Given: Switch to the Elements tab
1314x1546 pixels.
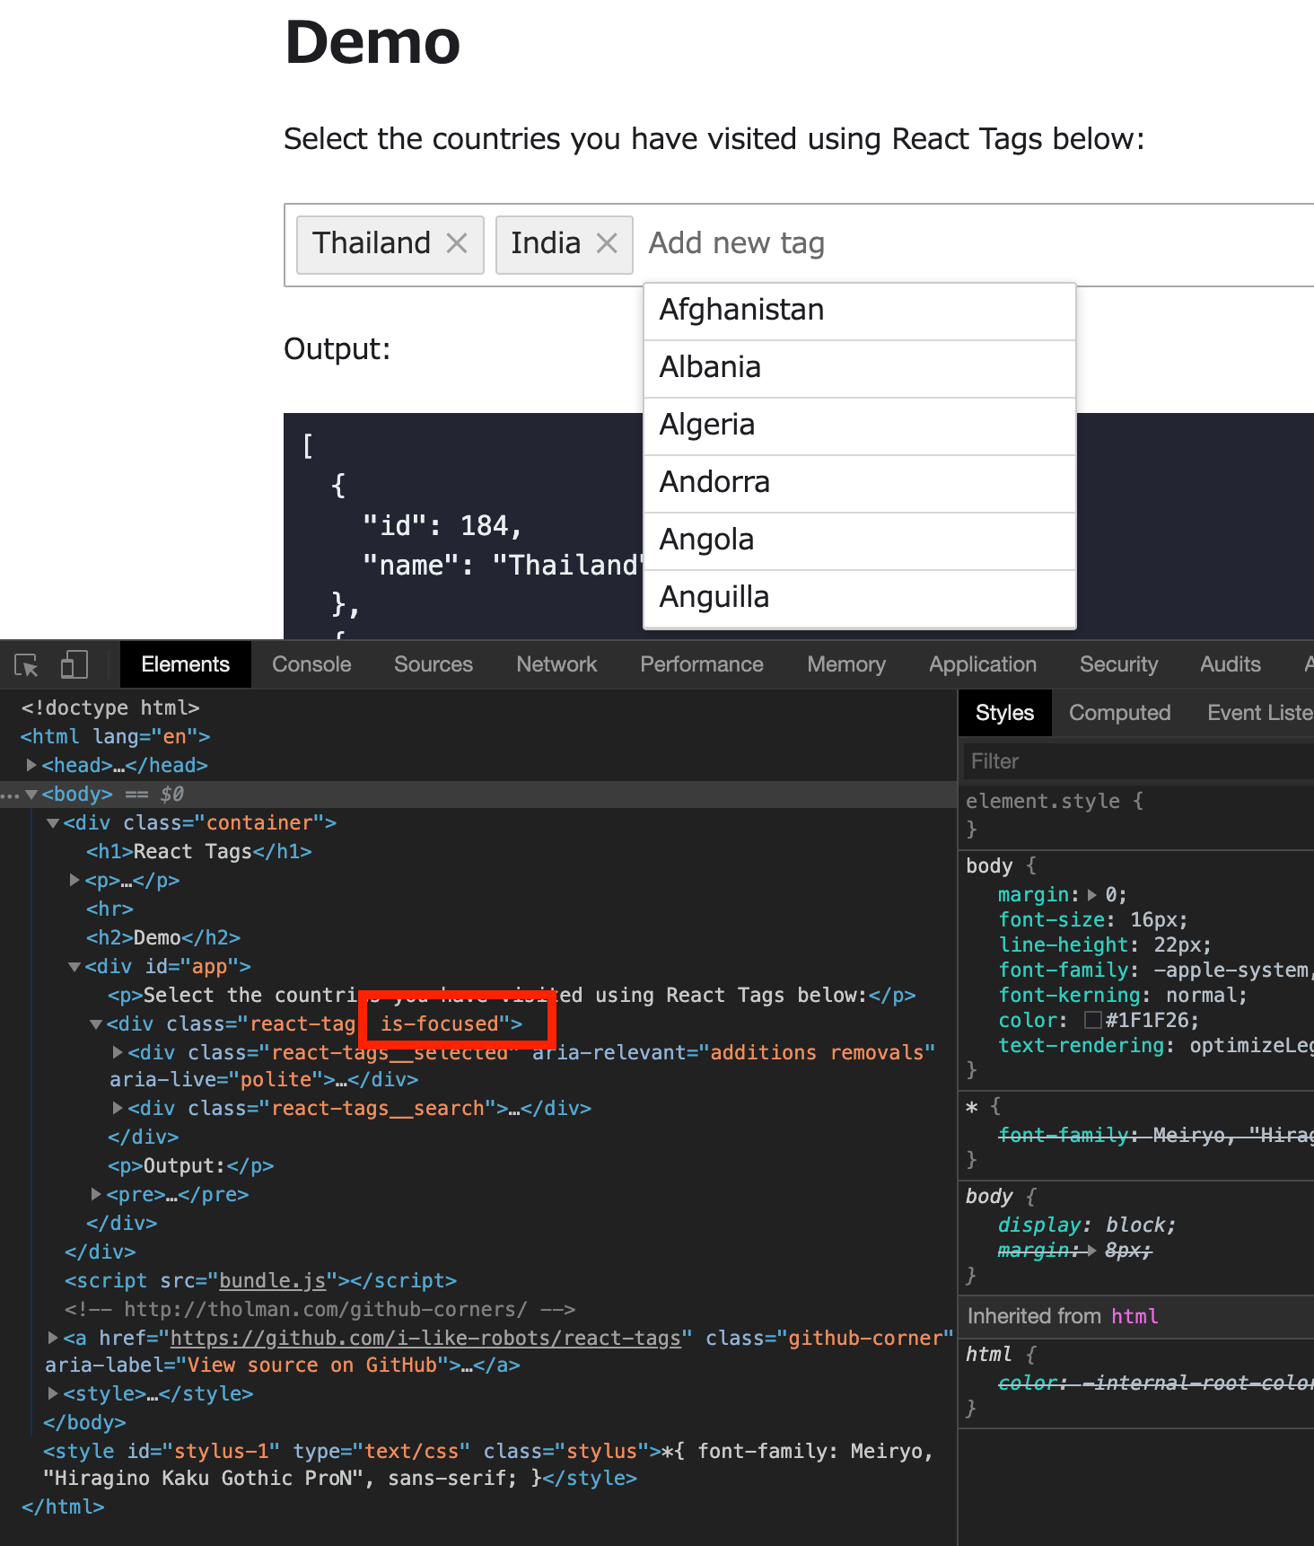Looking at the screenshot, I should pyautogui.click(x=185, y=664).
